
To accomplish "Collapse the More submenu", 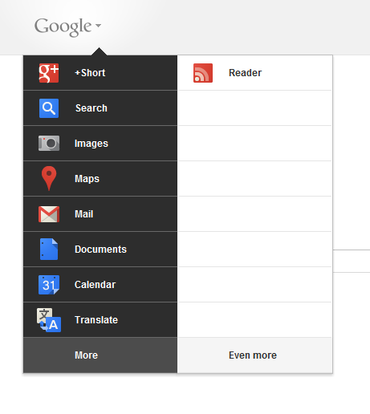I will (x=100, y=355).
